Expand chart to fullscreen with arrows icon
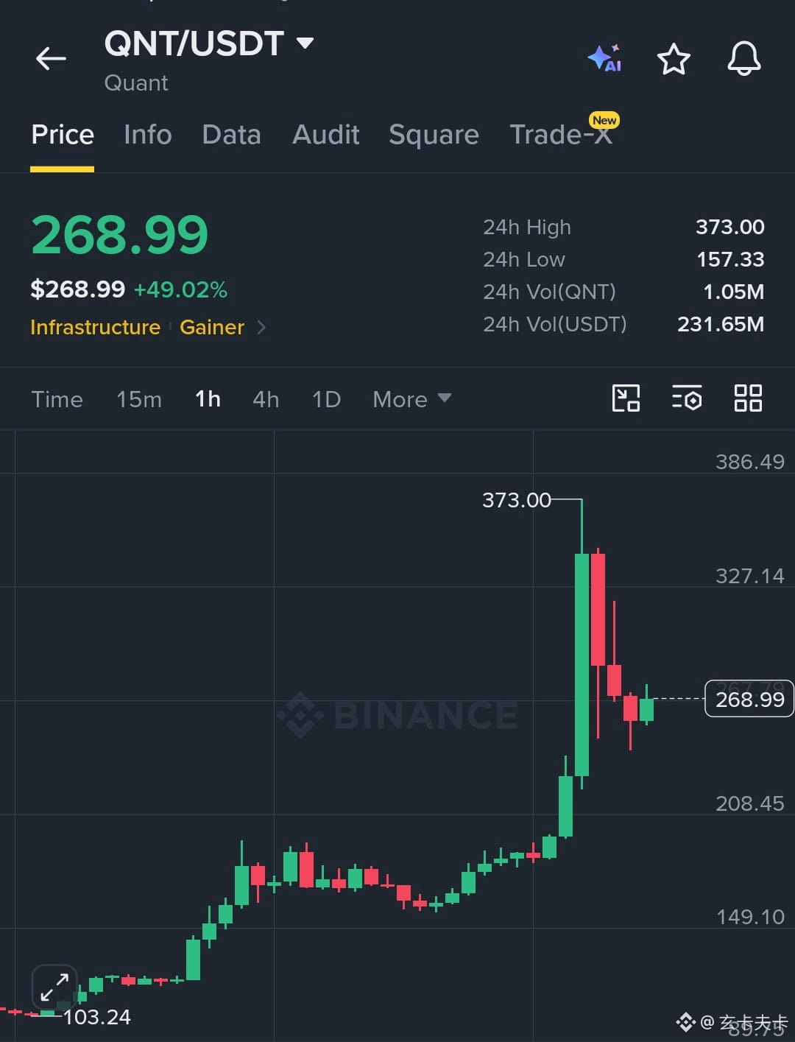 54,988
